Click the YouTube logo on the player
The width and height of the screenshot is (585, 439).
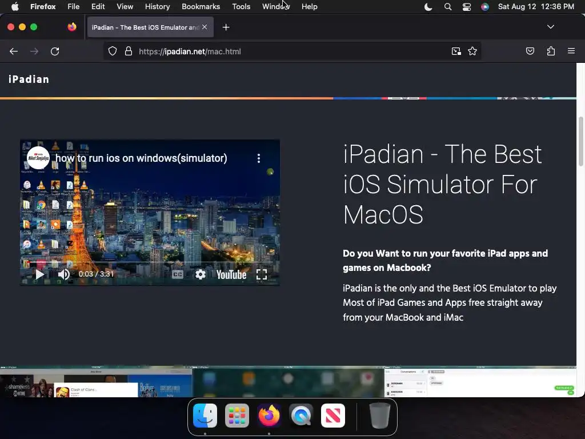(231, 275)
